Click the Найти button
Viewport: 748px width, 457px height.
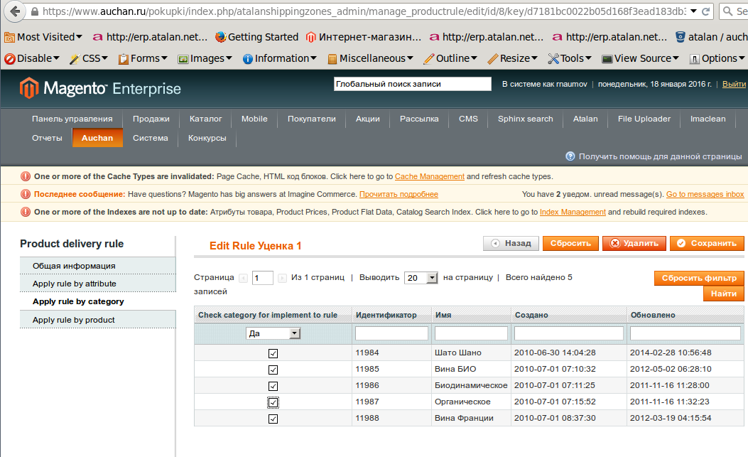pos(724,294)
